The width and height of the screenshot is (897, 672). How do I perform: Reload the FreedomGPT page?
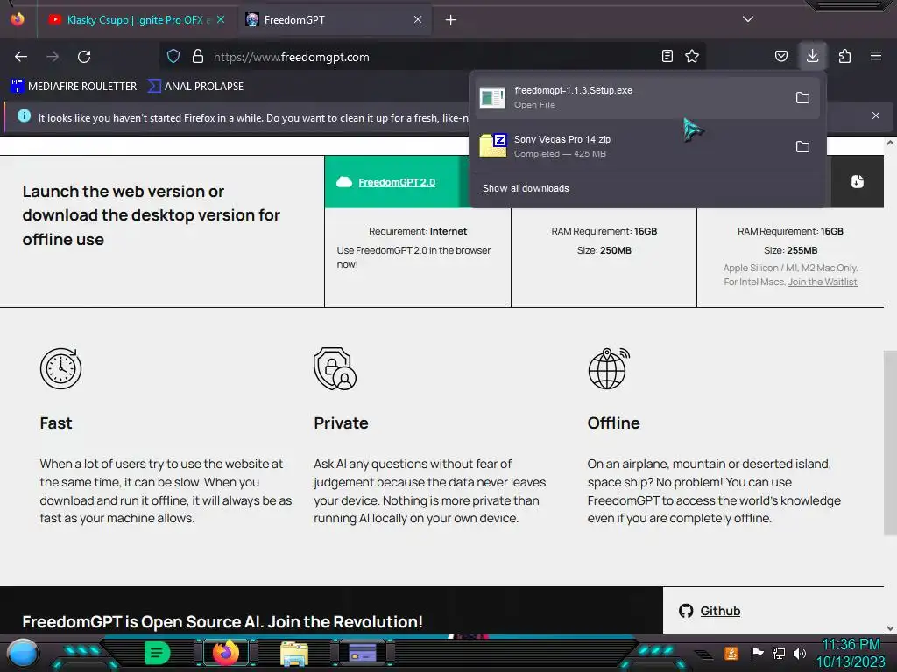click(84, 57)
